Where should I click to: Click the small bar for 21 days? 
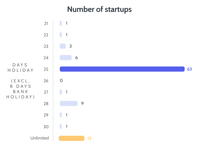[61, 23]
